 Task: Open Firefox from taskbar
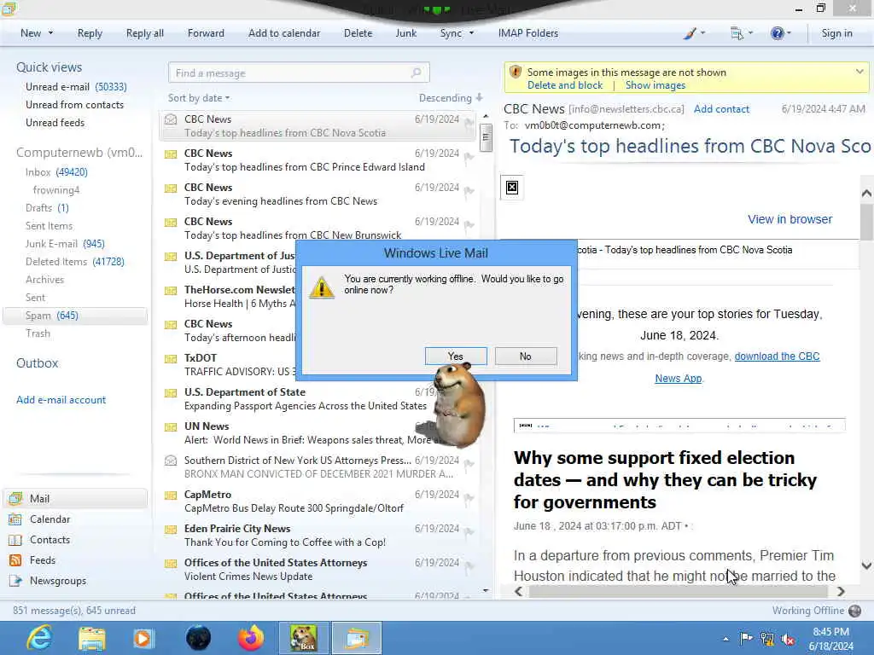[251, 638]
